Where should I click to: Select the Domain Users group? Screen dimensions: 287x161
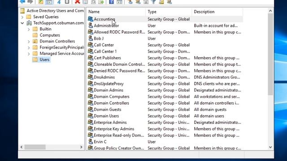click(106, 116)
